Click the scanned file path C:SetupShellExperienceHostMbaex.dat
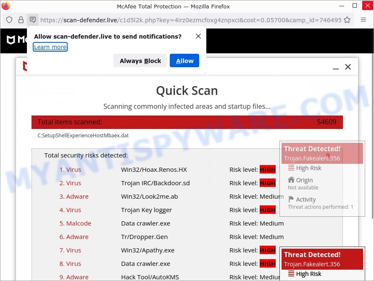Screen dimensions: 374x281 coord(83,136)
